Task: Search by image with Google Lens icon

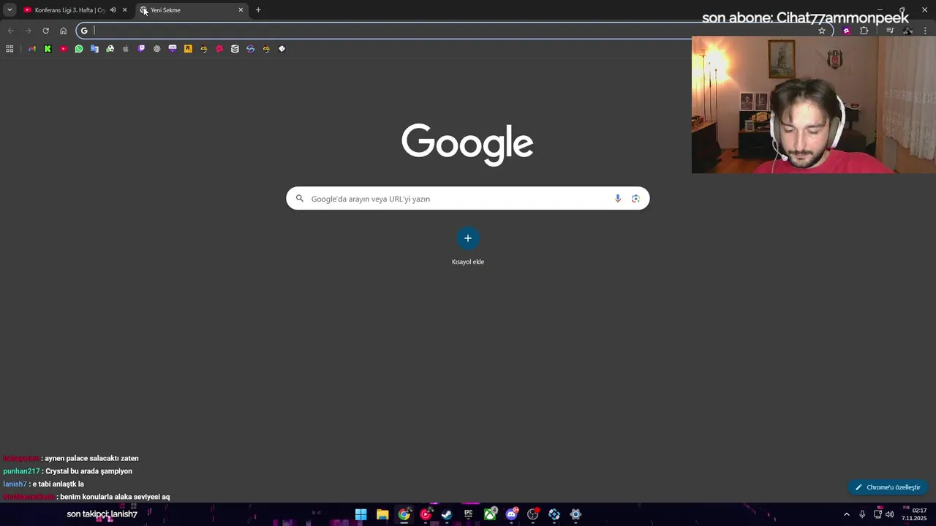Action: (x=635, y=199)
